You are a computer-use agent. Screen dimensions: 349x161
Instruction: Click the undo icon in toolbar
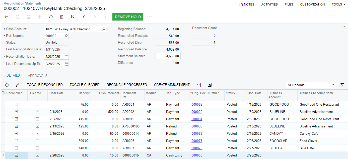coord(51,17)
